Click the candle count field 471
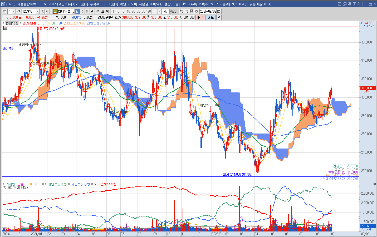Image resolution: width=377 pixels, height=237 pixels. point(166,11)
